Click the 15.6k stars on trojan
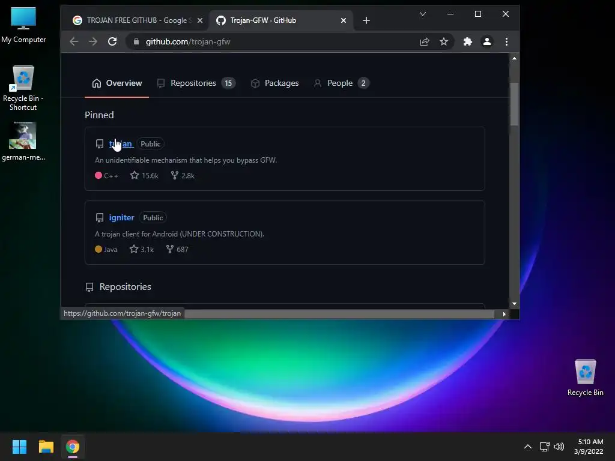The width and height of the screenshot is (615, 461). pos(144,176)
